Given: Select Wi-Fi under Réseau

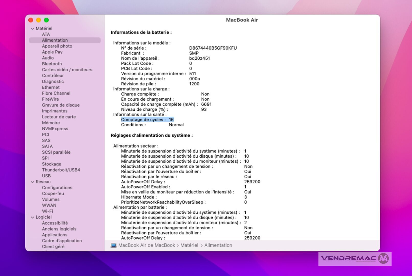Looking at the screenshot, I should tap(48, 211).
